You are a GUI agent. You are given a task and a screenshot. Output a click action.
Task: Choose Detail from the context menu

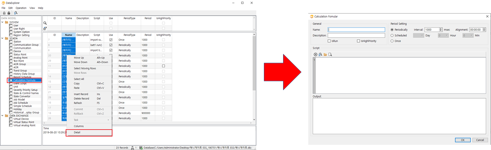[77, 132]
